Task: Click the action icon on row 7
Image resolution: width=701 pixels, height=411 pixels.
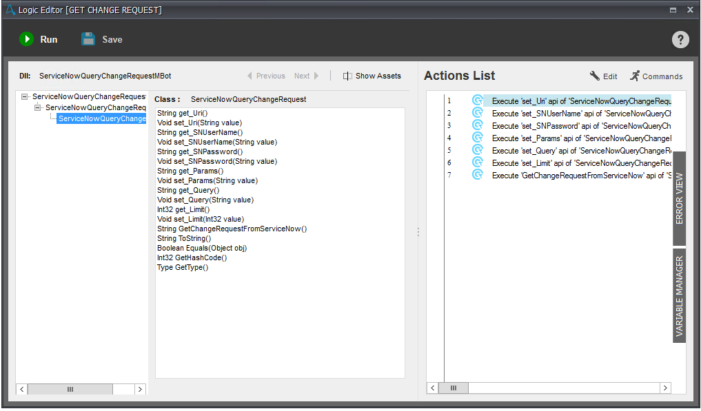Action: 477,175
